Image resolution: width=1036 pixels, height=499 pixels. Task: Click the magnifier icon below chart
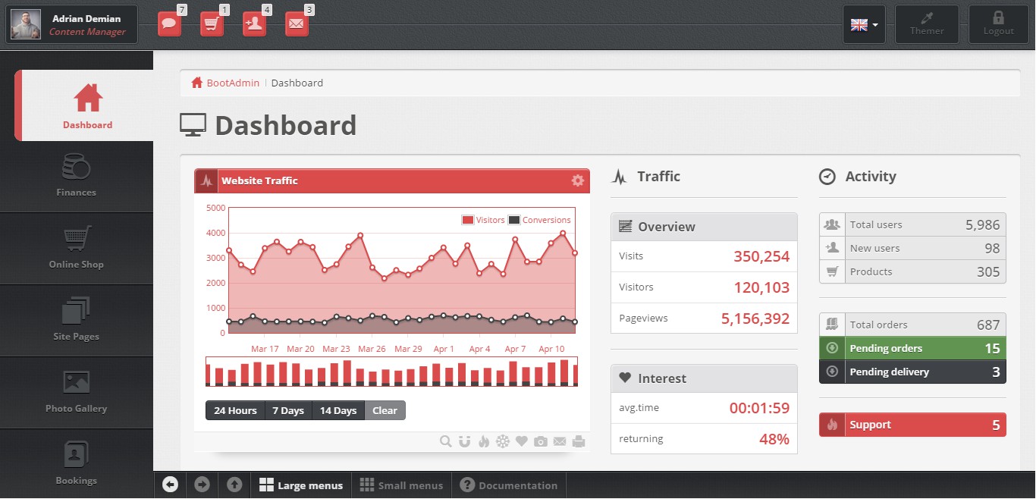(446, 441)
